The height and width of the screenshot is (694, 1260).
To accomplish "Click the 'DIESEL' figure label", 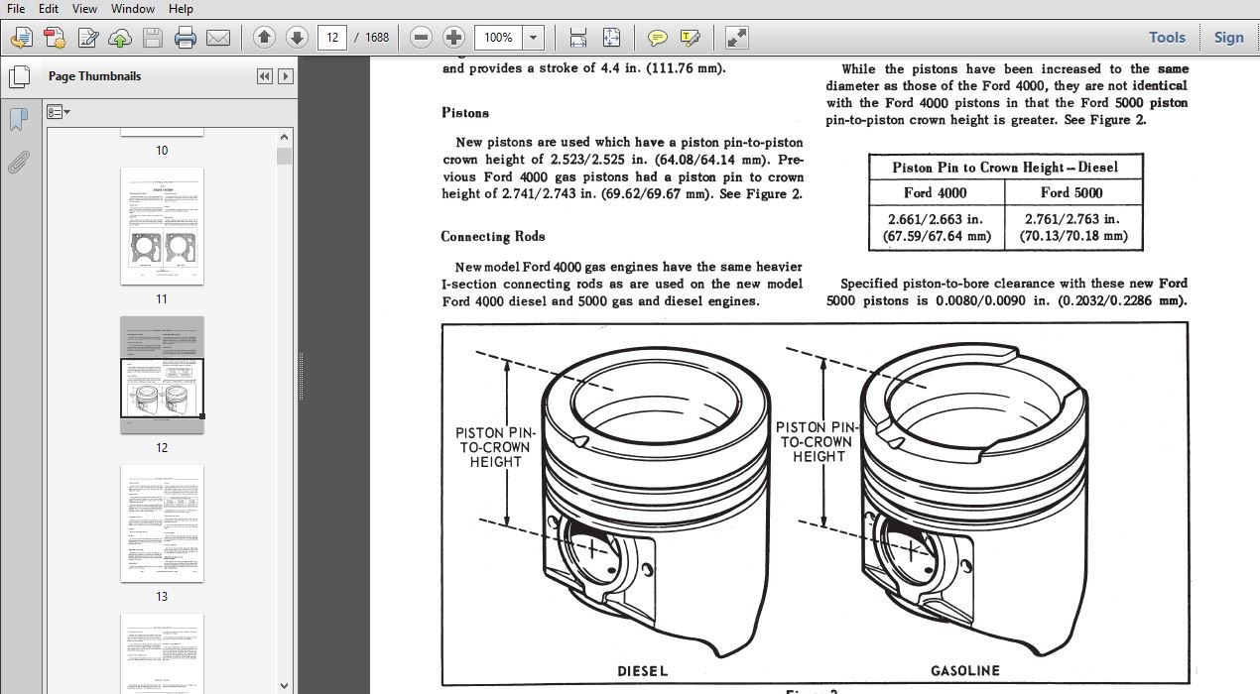I will point(643,671).
